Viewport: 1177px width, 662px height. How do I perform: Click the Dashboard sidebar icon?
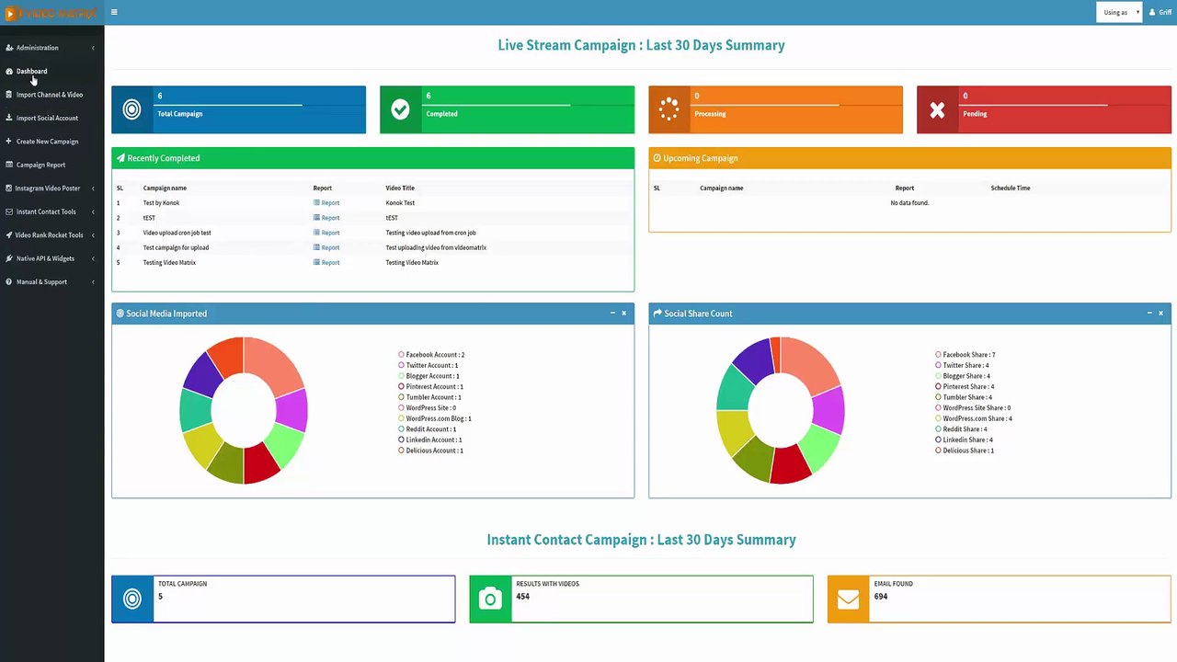(x=9, y=71)
